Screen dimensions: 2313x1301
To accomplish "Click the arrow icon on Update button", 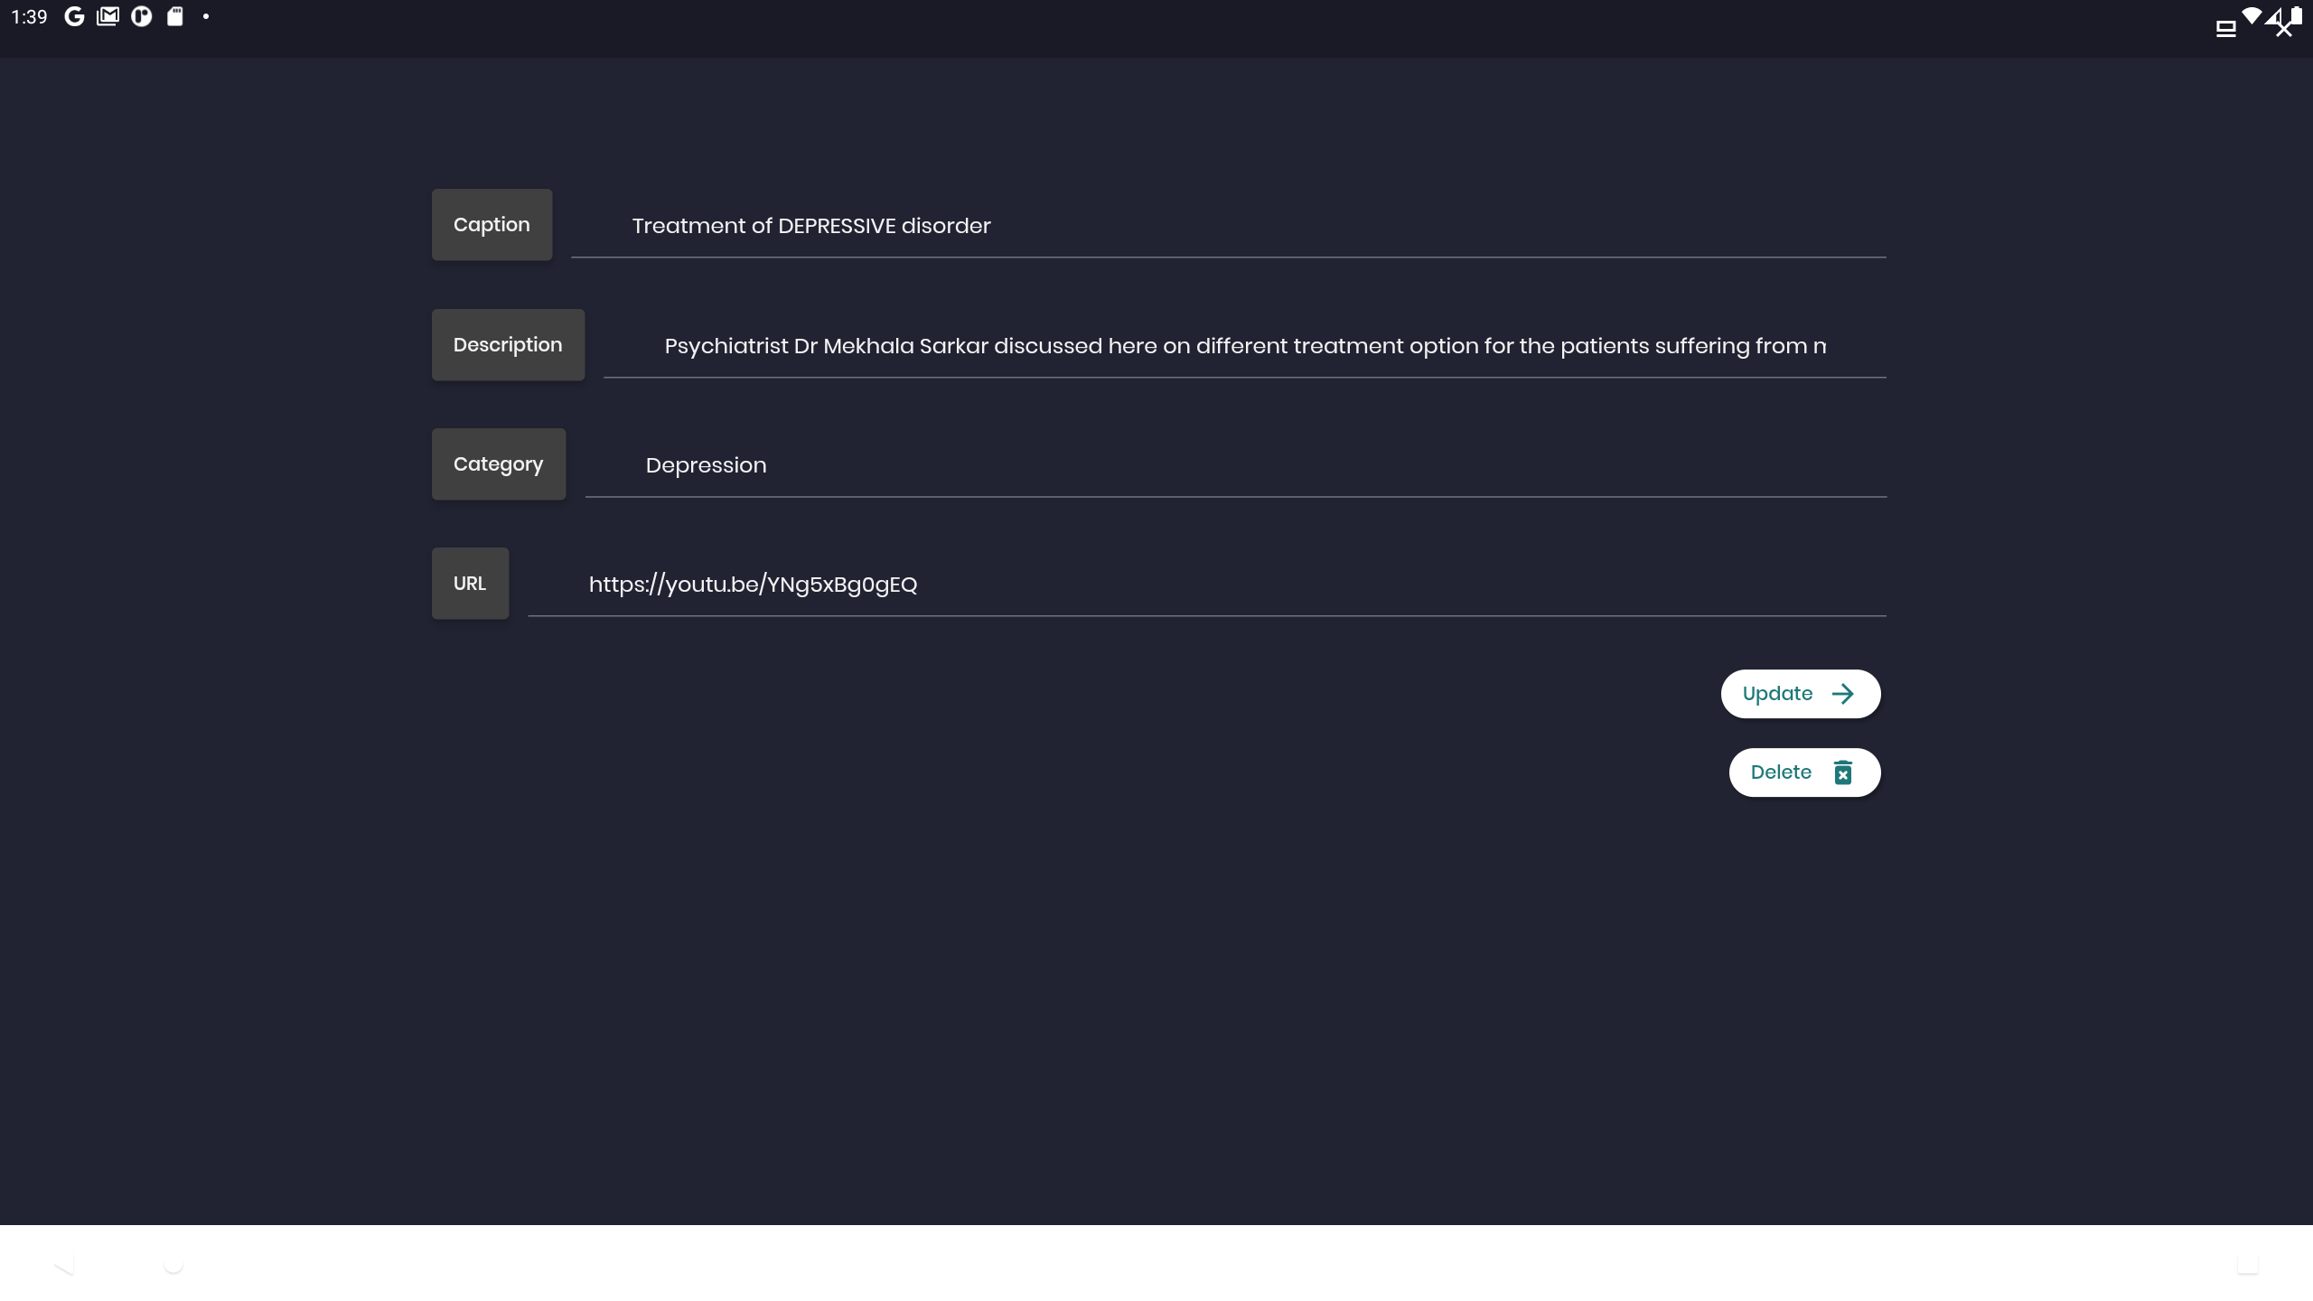I will [1842, 694].
